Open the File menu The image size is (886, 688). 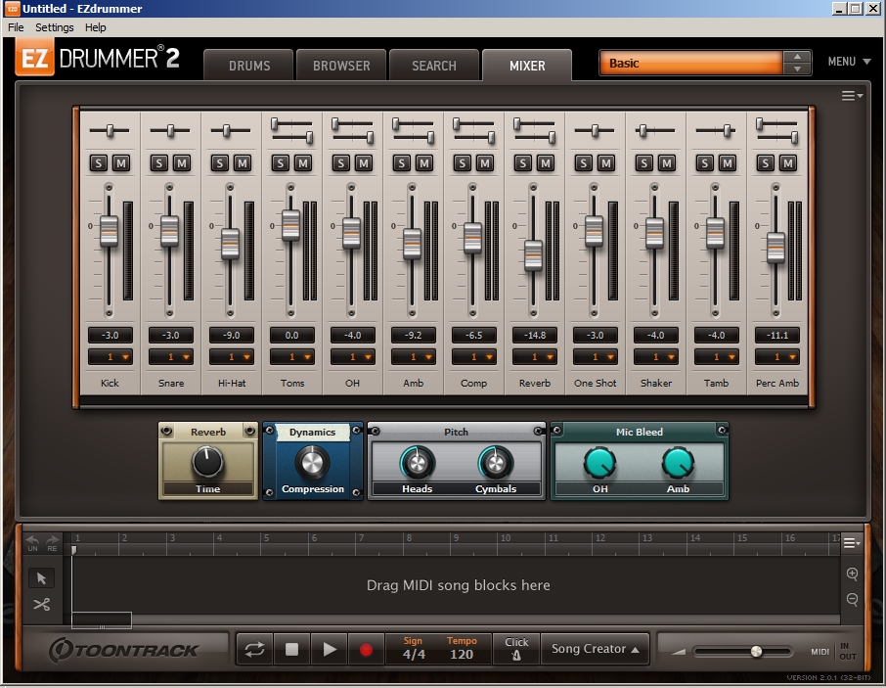(16, 27)
